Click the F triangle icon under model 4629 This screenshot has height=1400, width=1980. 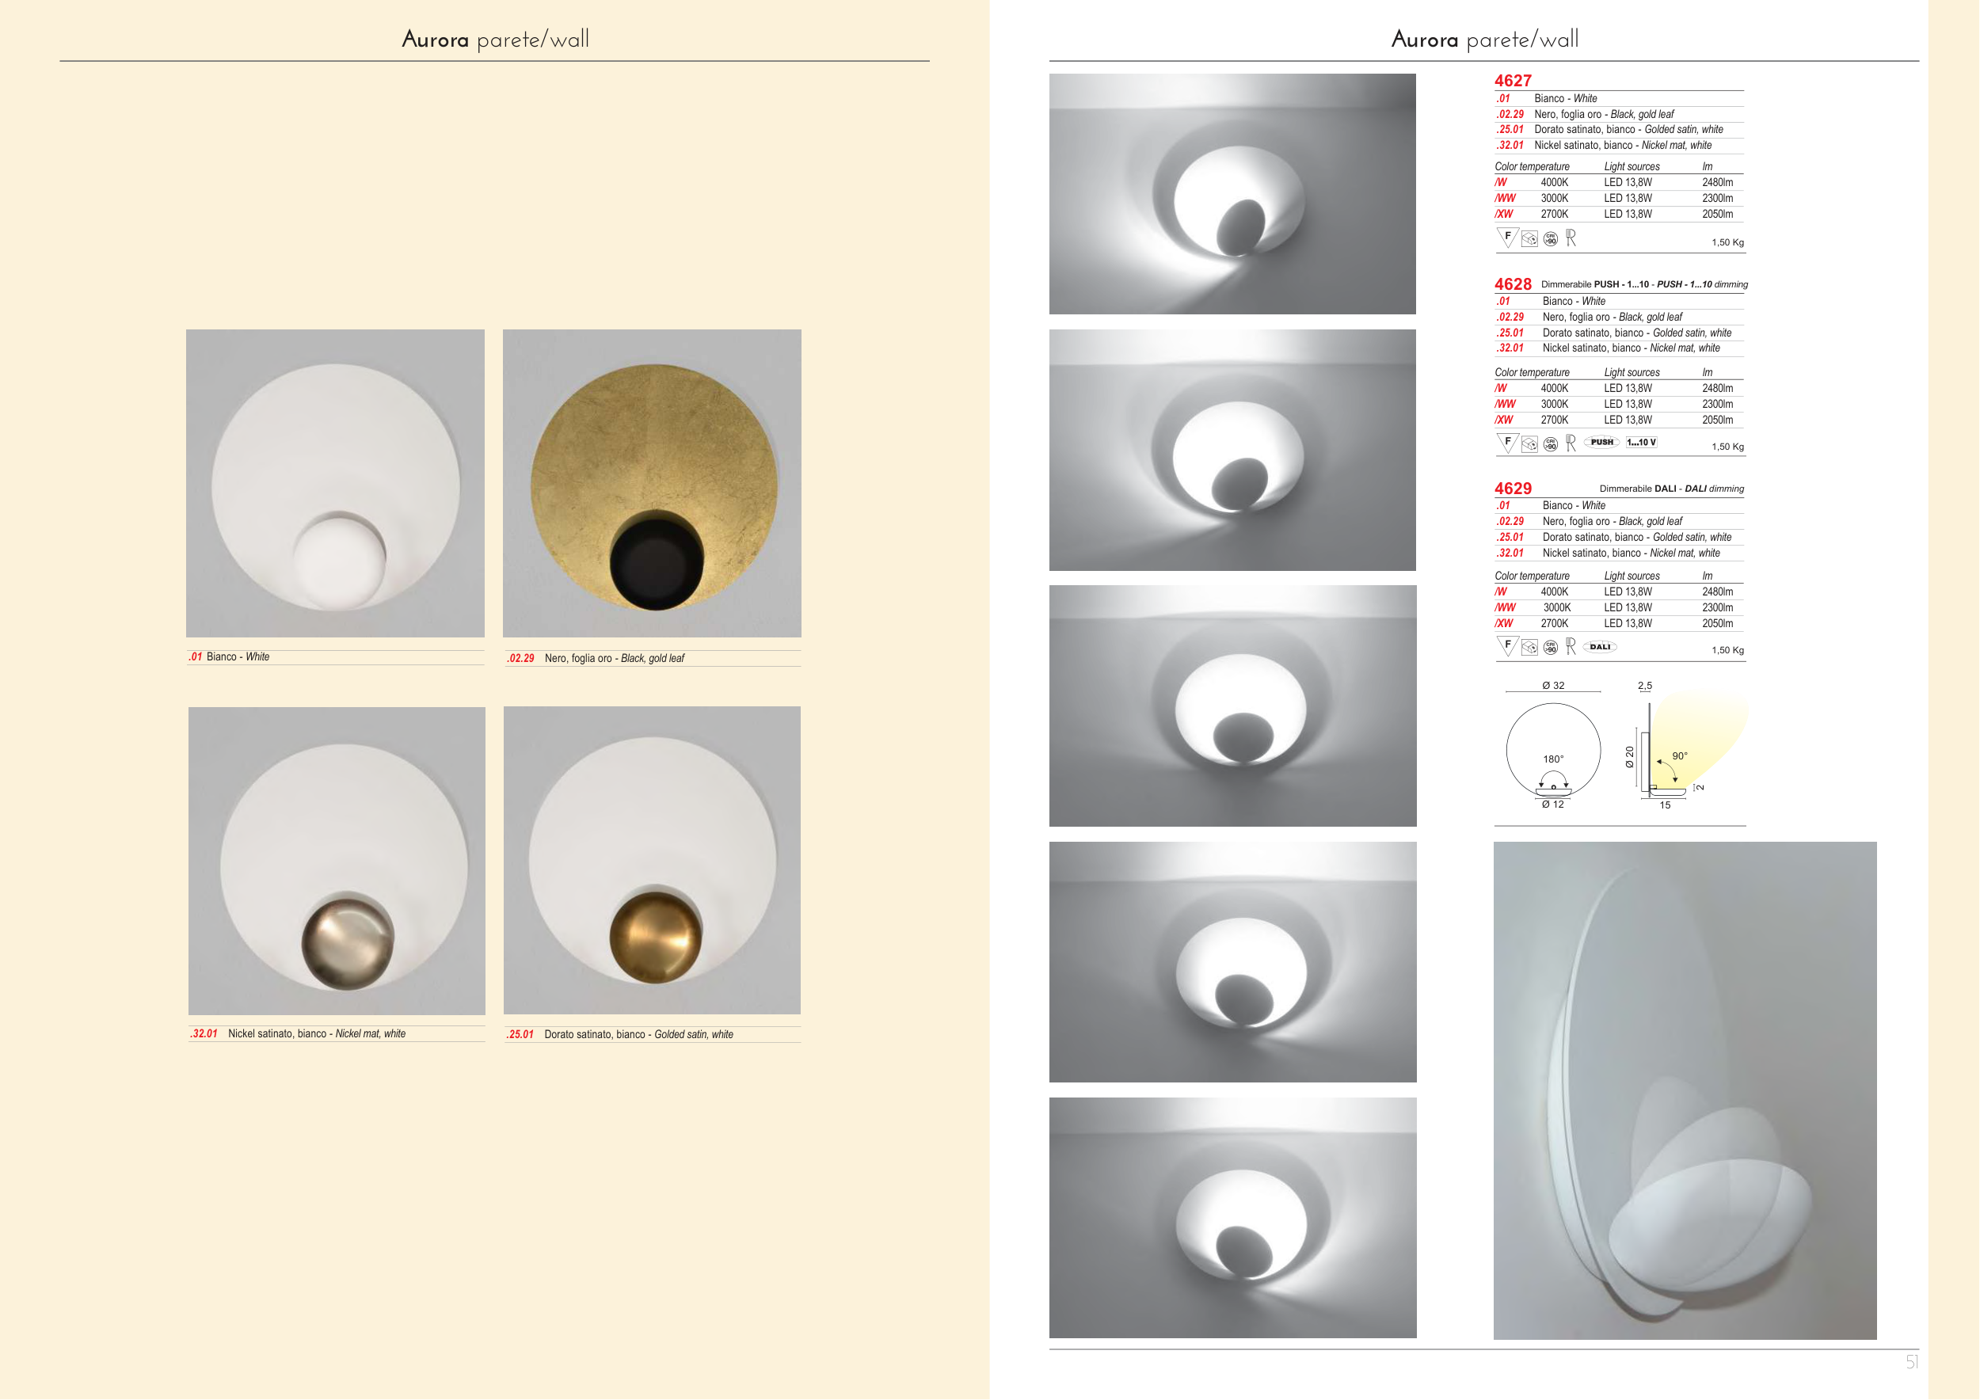pos(1507,645)
